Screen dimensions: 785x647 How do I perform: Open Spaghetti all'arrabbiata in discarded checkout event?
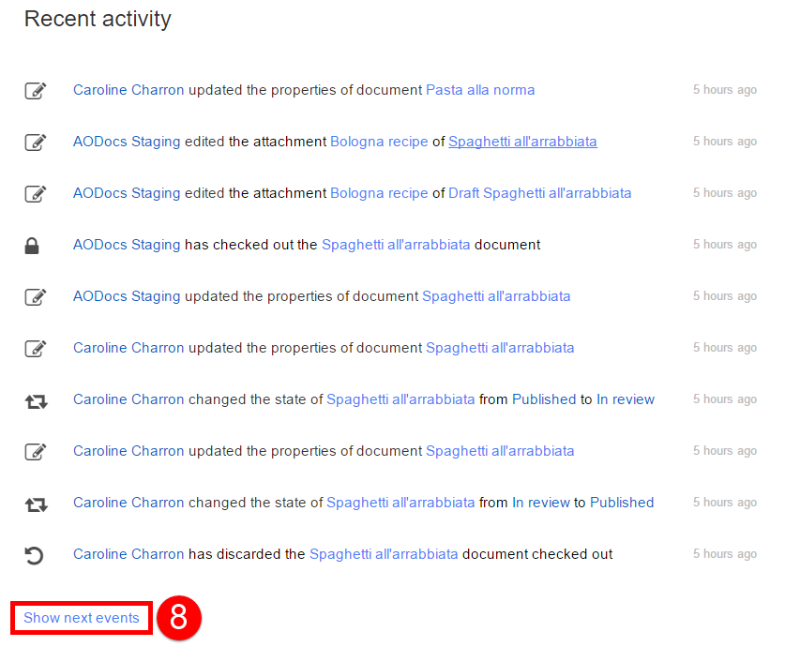point(384,554)
